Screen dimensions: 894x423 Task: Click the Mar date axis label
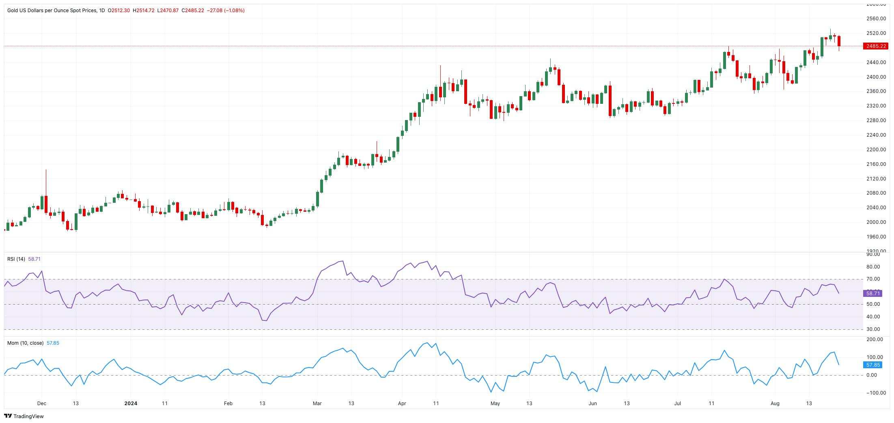click(x=317, y=404)
